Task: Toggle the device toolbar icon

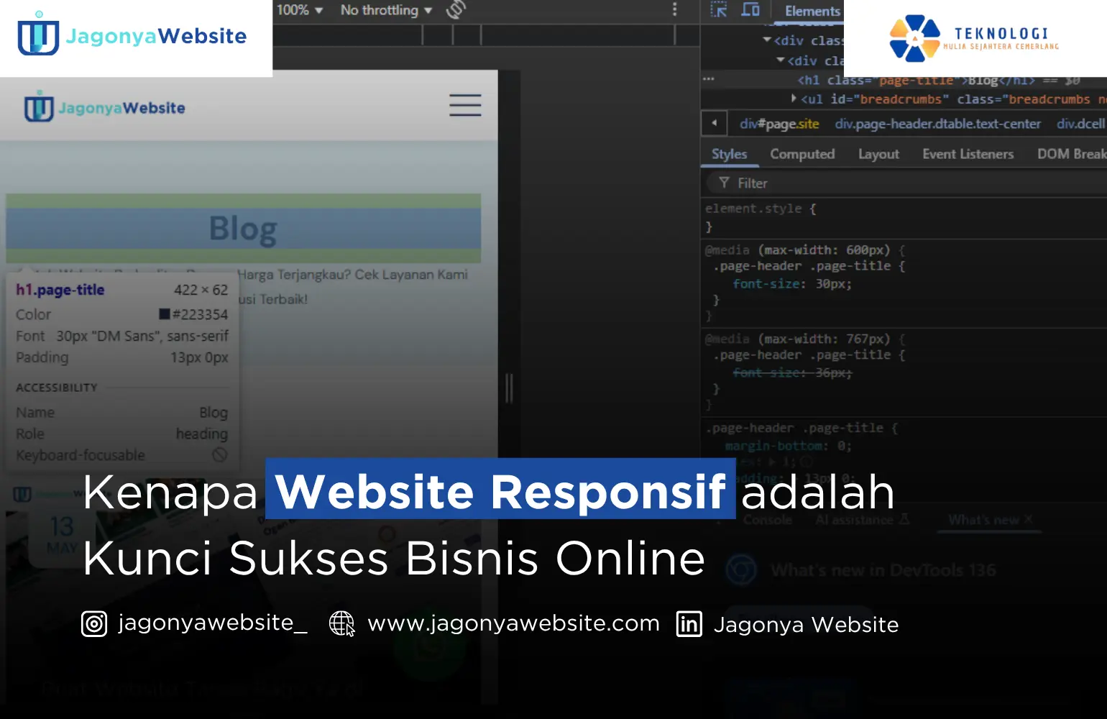Action: (750, 10)
